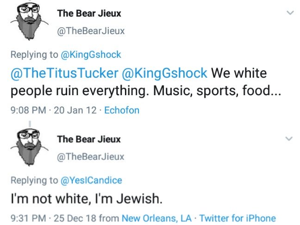Click the top tweet's bearded avatar
Screen dimensions: 300x225
click(x=30, y=21)
